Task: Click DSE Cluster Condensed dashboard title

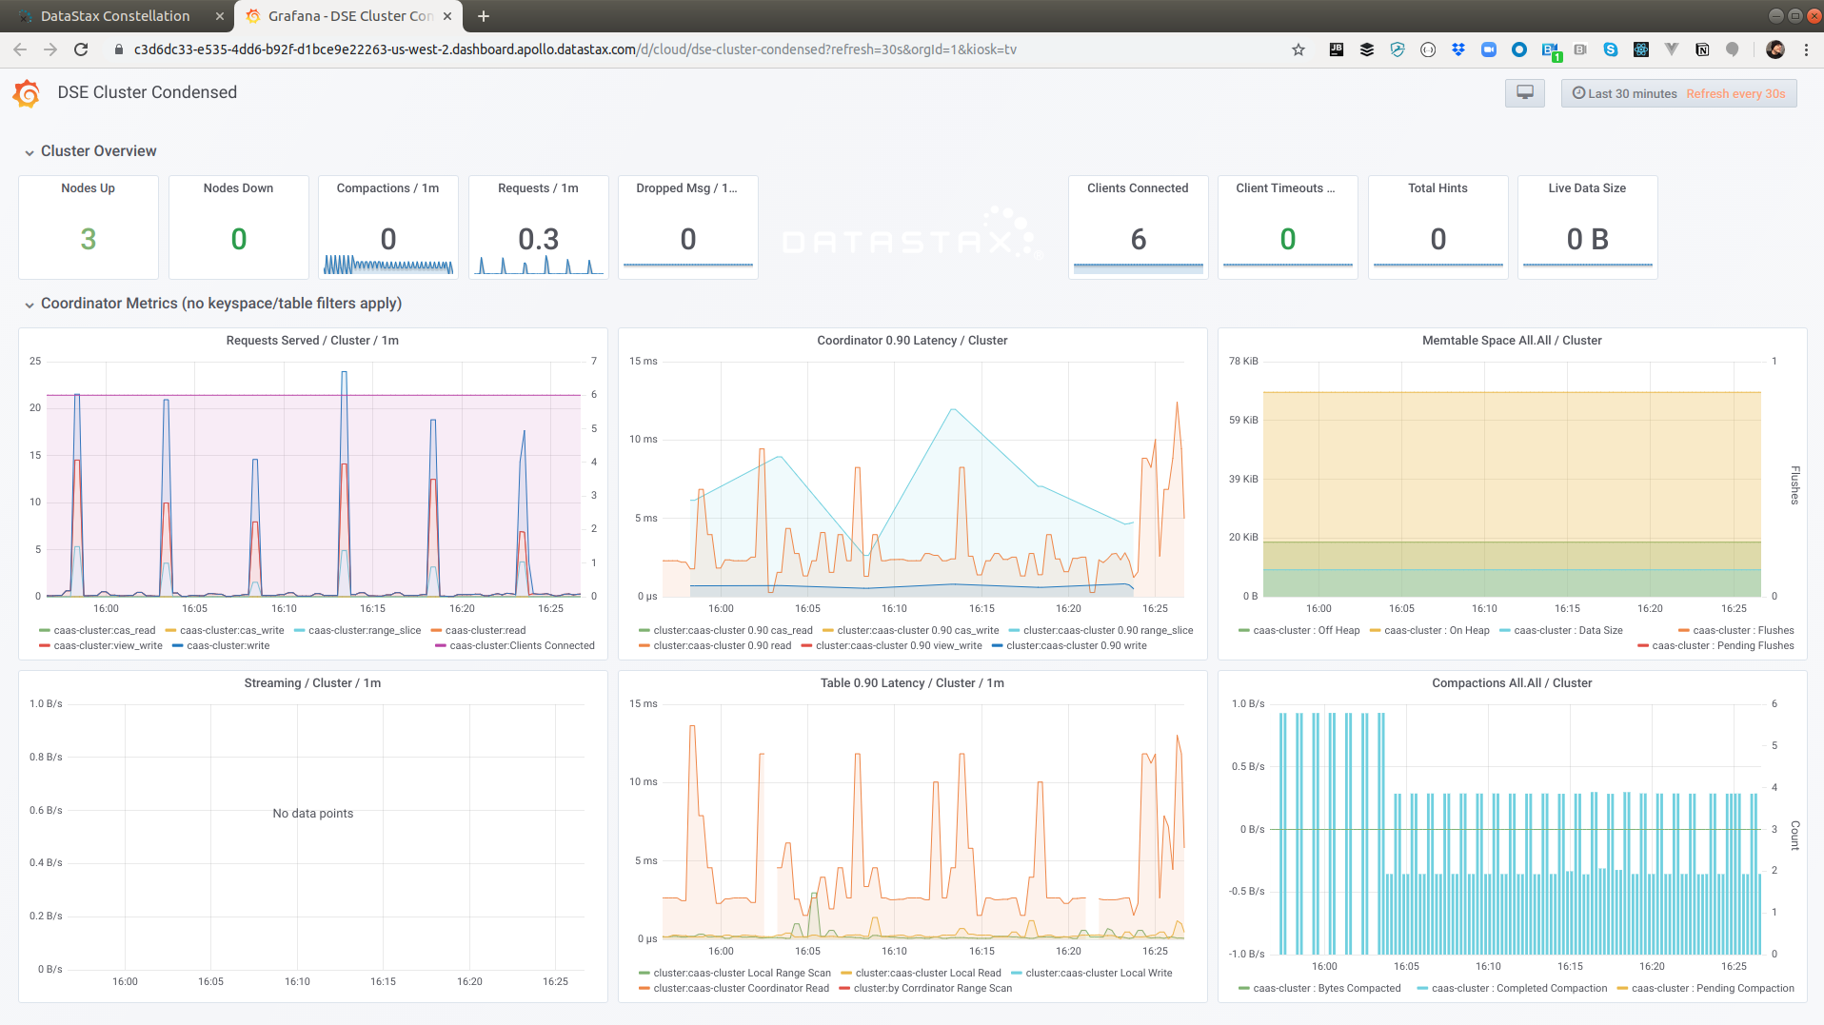Action: 148,92
